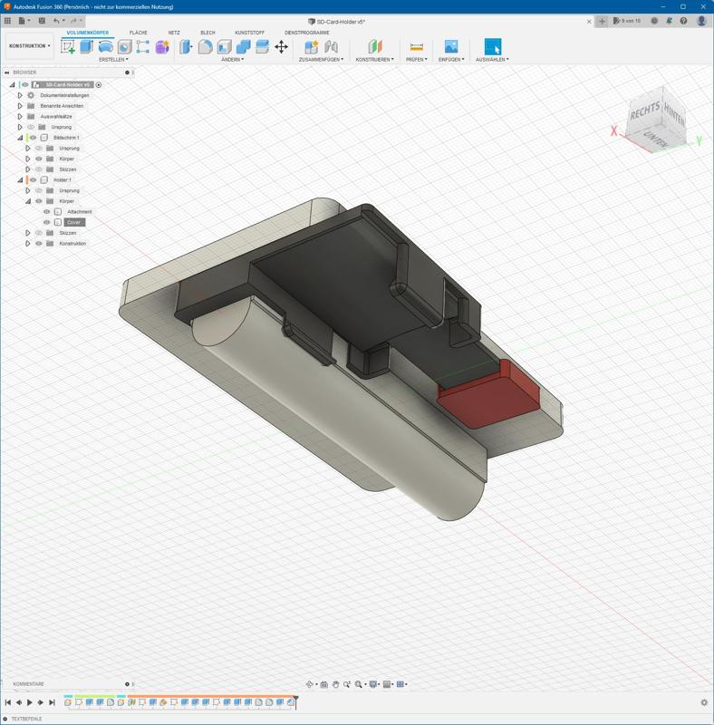Toggle visibility of Bildschirm:1 component
The image size is (714, 725).
point(33,138)
